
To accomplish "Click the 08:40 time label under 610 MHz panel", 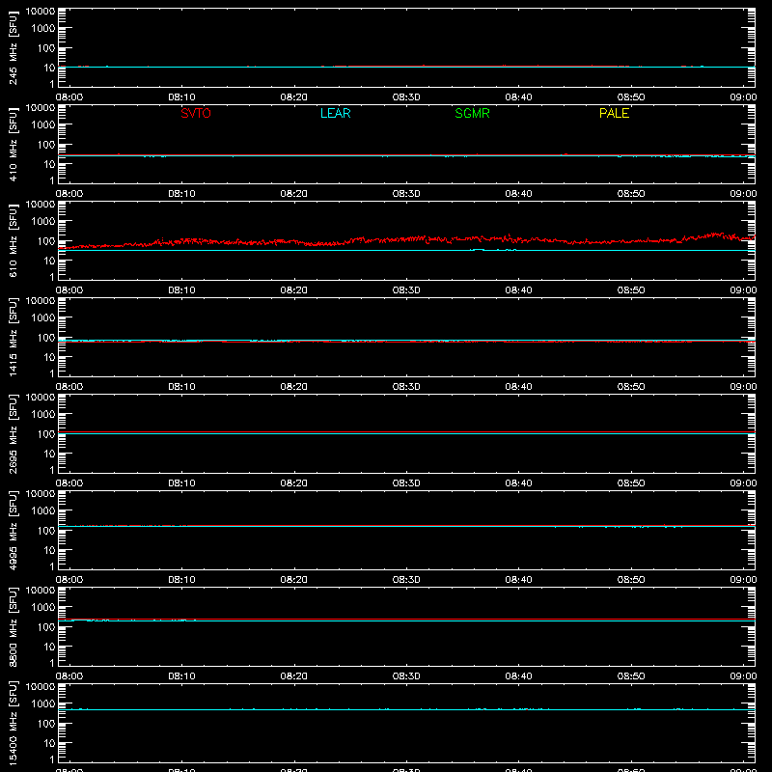I will tap(518, 290).
